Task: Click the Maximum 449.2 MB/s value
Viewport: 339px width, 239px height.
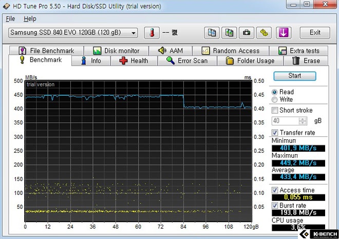Action: 298,163
